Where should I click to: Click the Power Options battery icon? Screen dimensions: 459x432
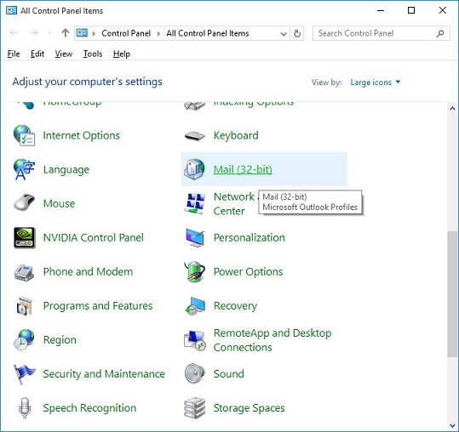pyautogui.click(x=195, y=272)
